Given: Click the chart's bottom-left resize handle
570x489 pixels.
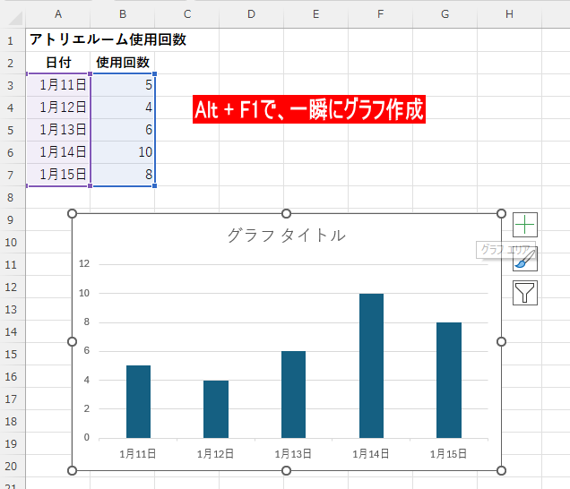Looking at the screenshot, I should 73,471.
